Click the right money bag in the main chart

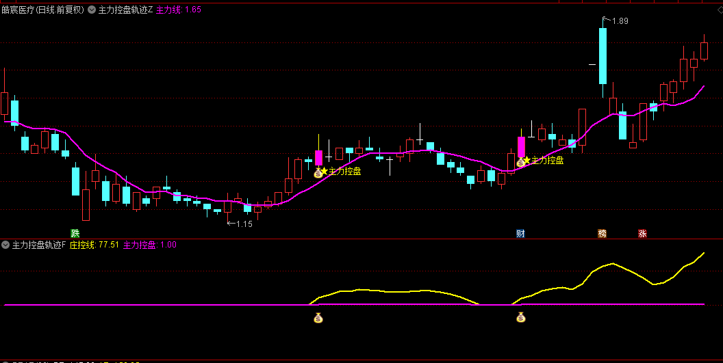coord(520,162)
